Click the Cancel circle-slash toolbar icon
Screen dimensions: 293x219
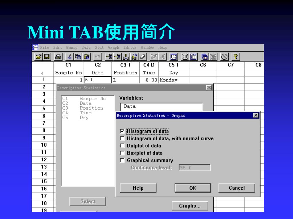click(x=224, y=57)
